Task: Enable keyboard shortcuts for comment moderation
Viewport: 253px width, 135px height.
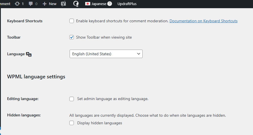Action: click(72, 21)
